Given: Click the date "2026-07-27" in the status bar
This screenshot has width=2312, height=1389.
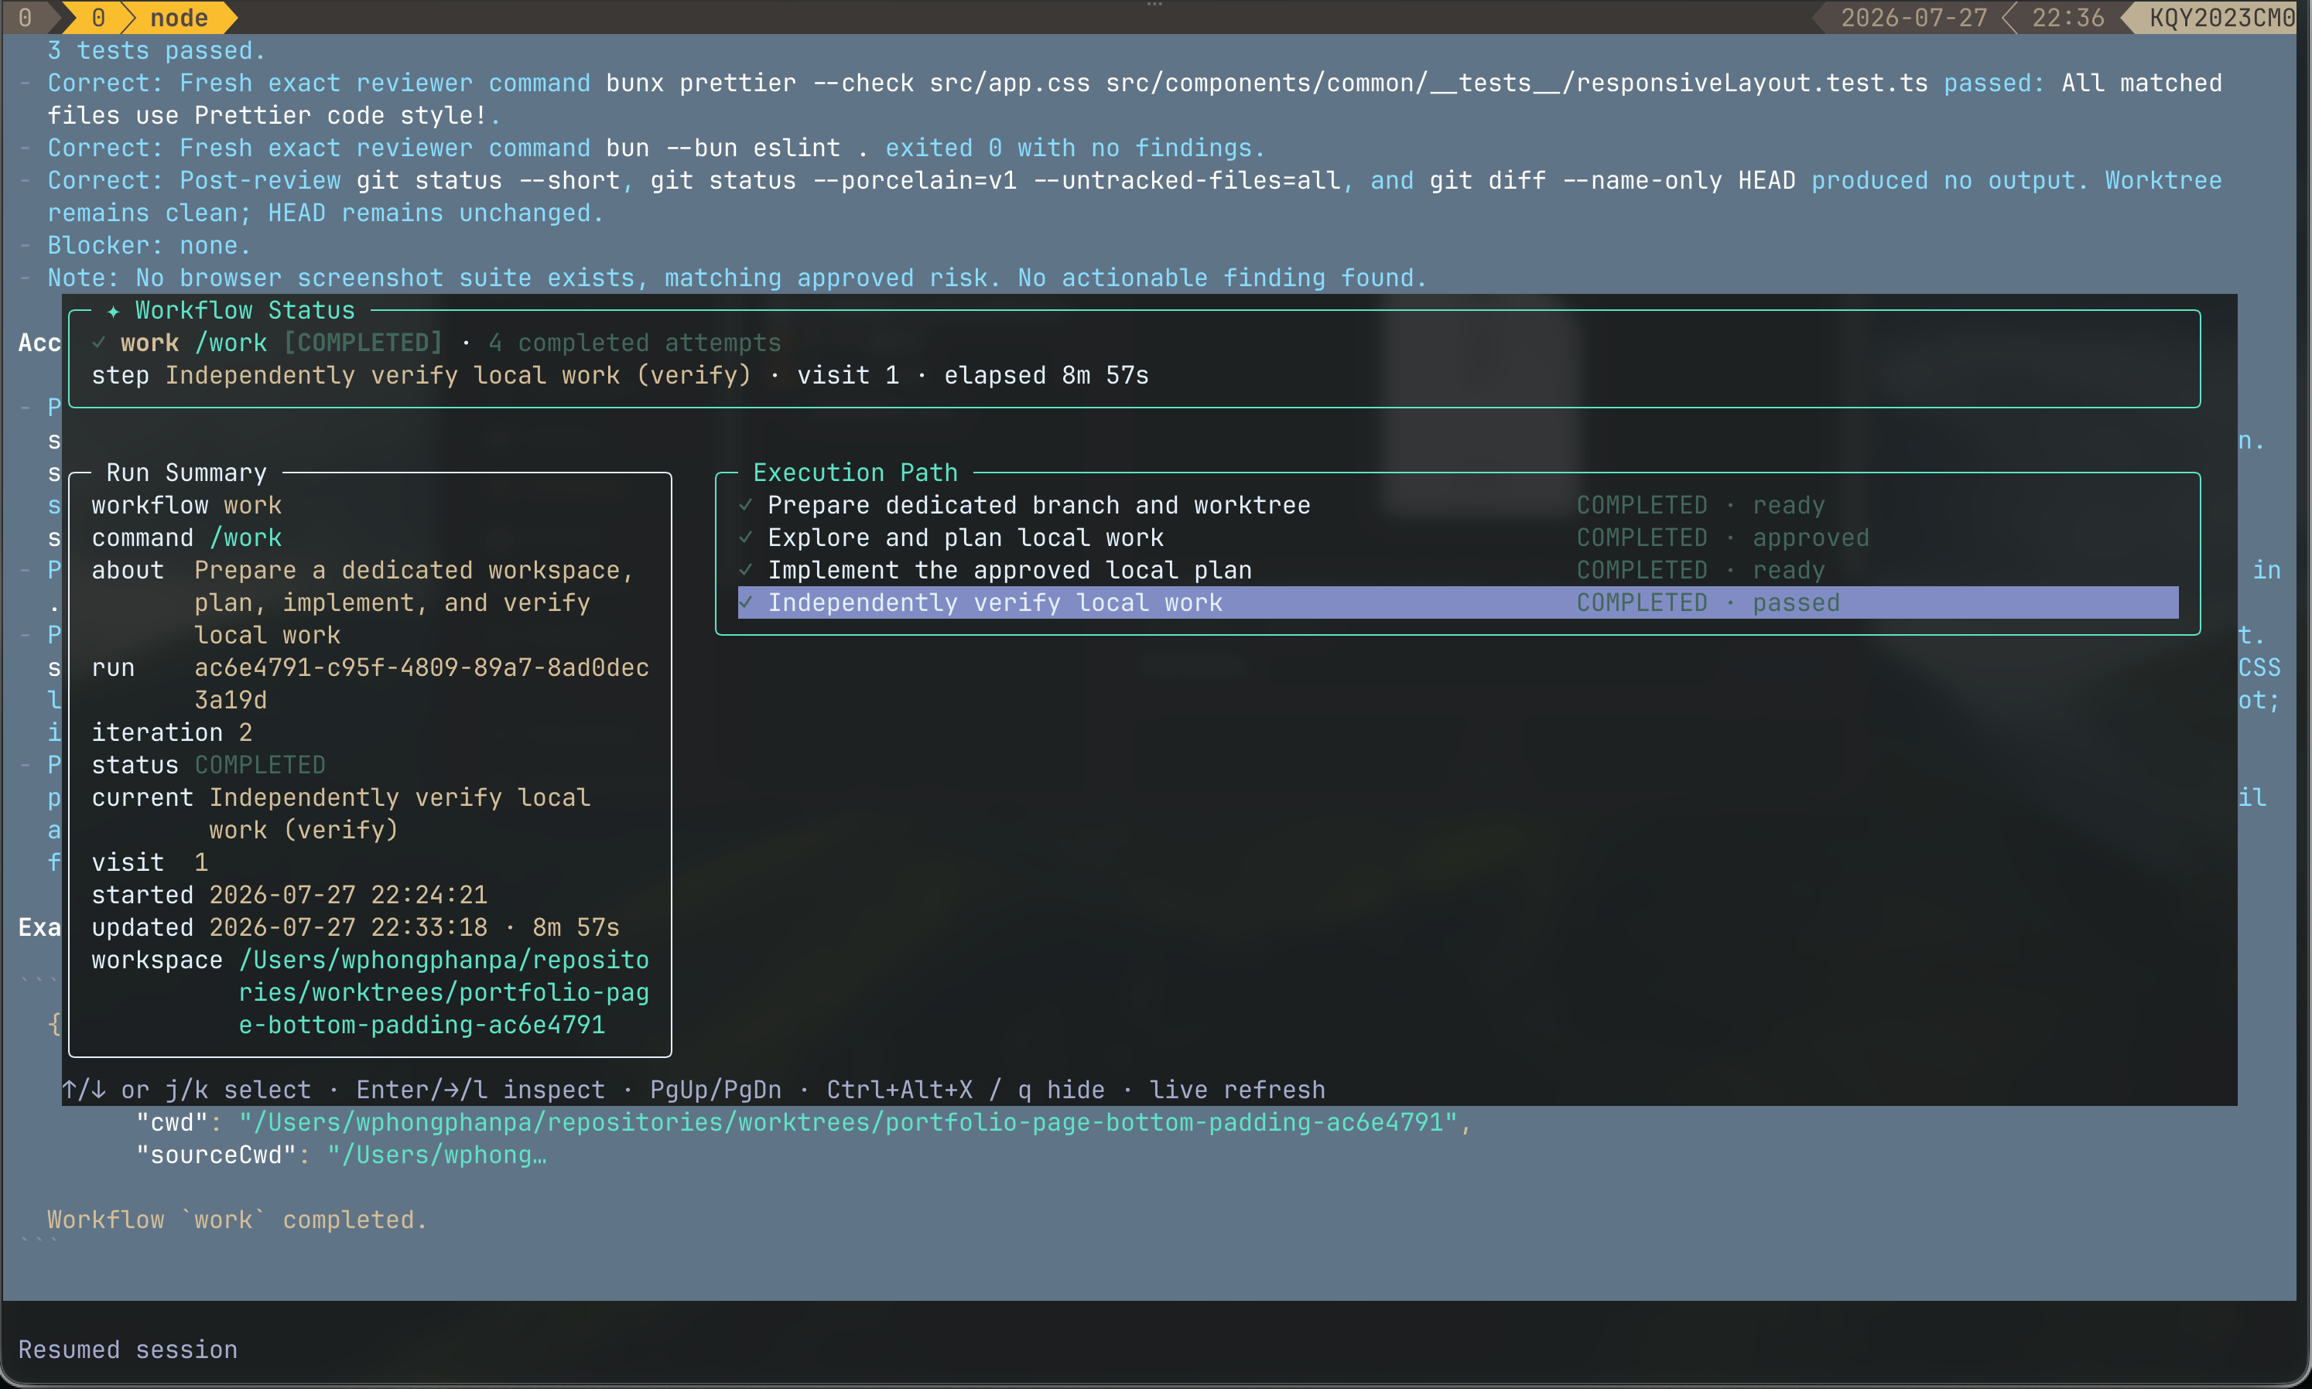Looking at the screenshot, I should pos(1913,18).
